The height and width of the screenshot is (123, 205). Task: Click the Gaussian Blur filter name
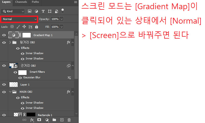click(x=32, y=77)
